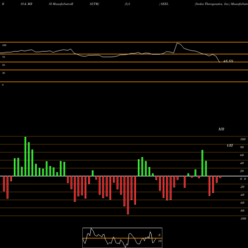Click the 'SI & MR' header label
Screen dimensions: 248x248
26,4
